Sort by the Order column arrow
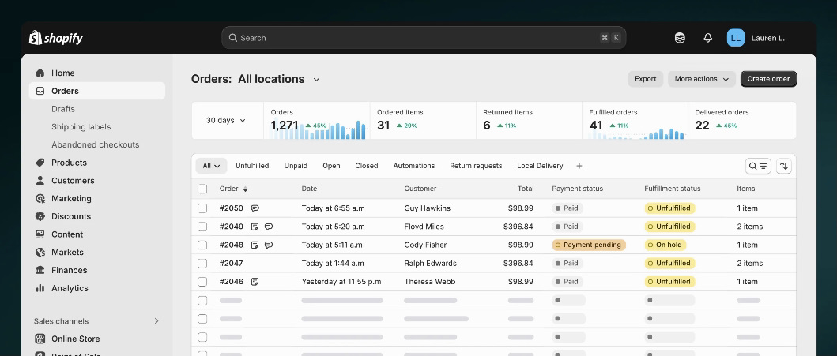The image size is (837, 356). (246, 189)
